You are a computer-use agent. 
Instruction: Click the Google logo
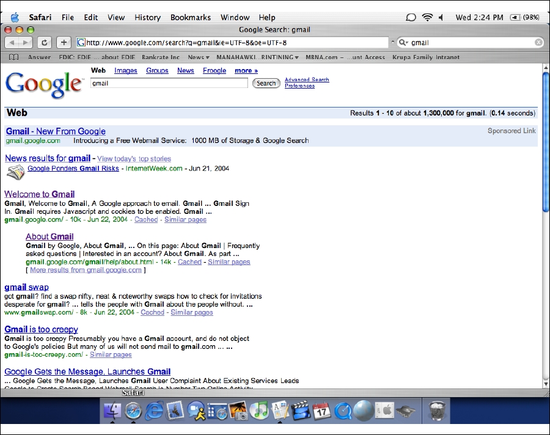pyautogui.click(x=44, y=84)
